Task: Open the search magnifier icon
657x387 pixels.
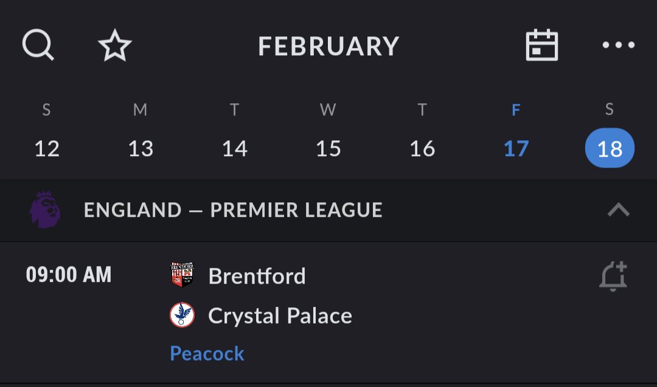Action: click(x=38, y=46)
